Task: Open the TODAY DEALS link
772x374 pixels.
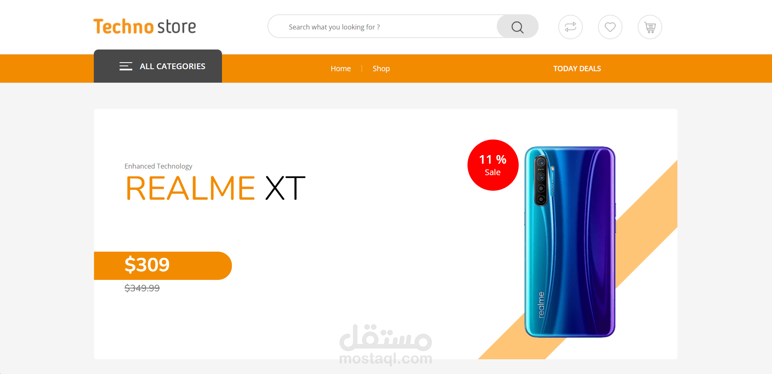Action: [x=577, y=69]
